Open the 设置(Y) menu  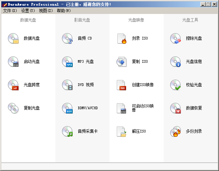(x=28, y=11)
